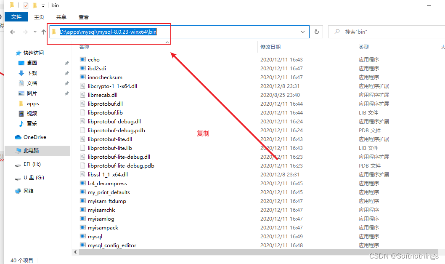Select lz4_decompress application icon
Viewport: 445px width, 264px height.
pyautogui.click(x=82, y=183)
